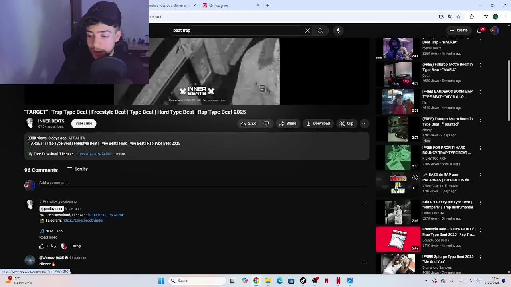
Task: Expand the video description with ...more
Action: tap(119, 154)
